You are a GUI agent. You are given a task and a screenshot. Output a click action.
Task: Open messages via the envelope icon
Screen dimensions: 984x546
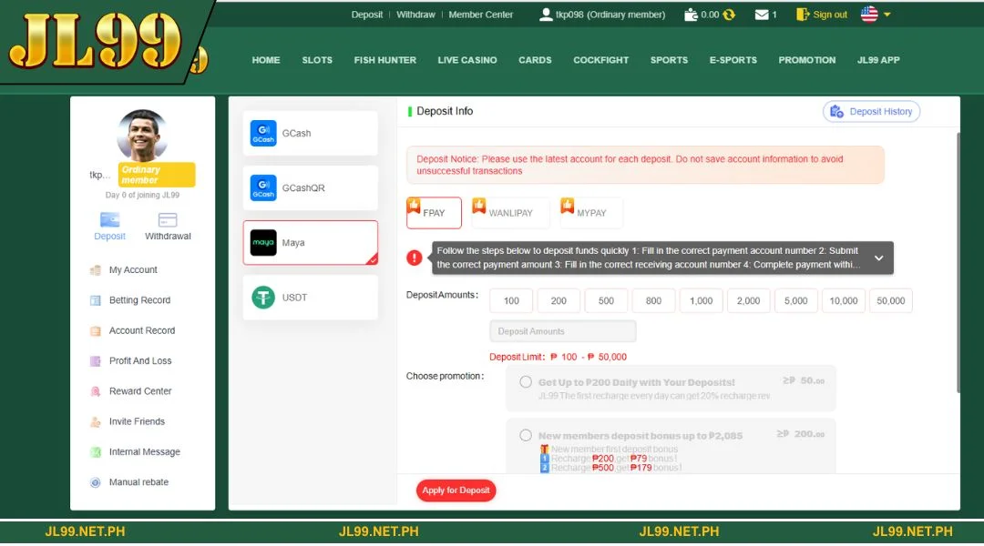760,14
